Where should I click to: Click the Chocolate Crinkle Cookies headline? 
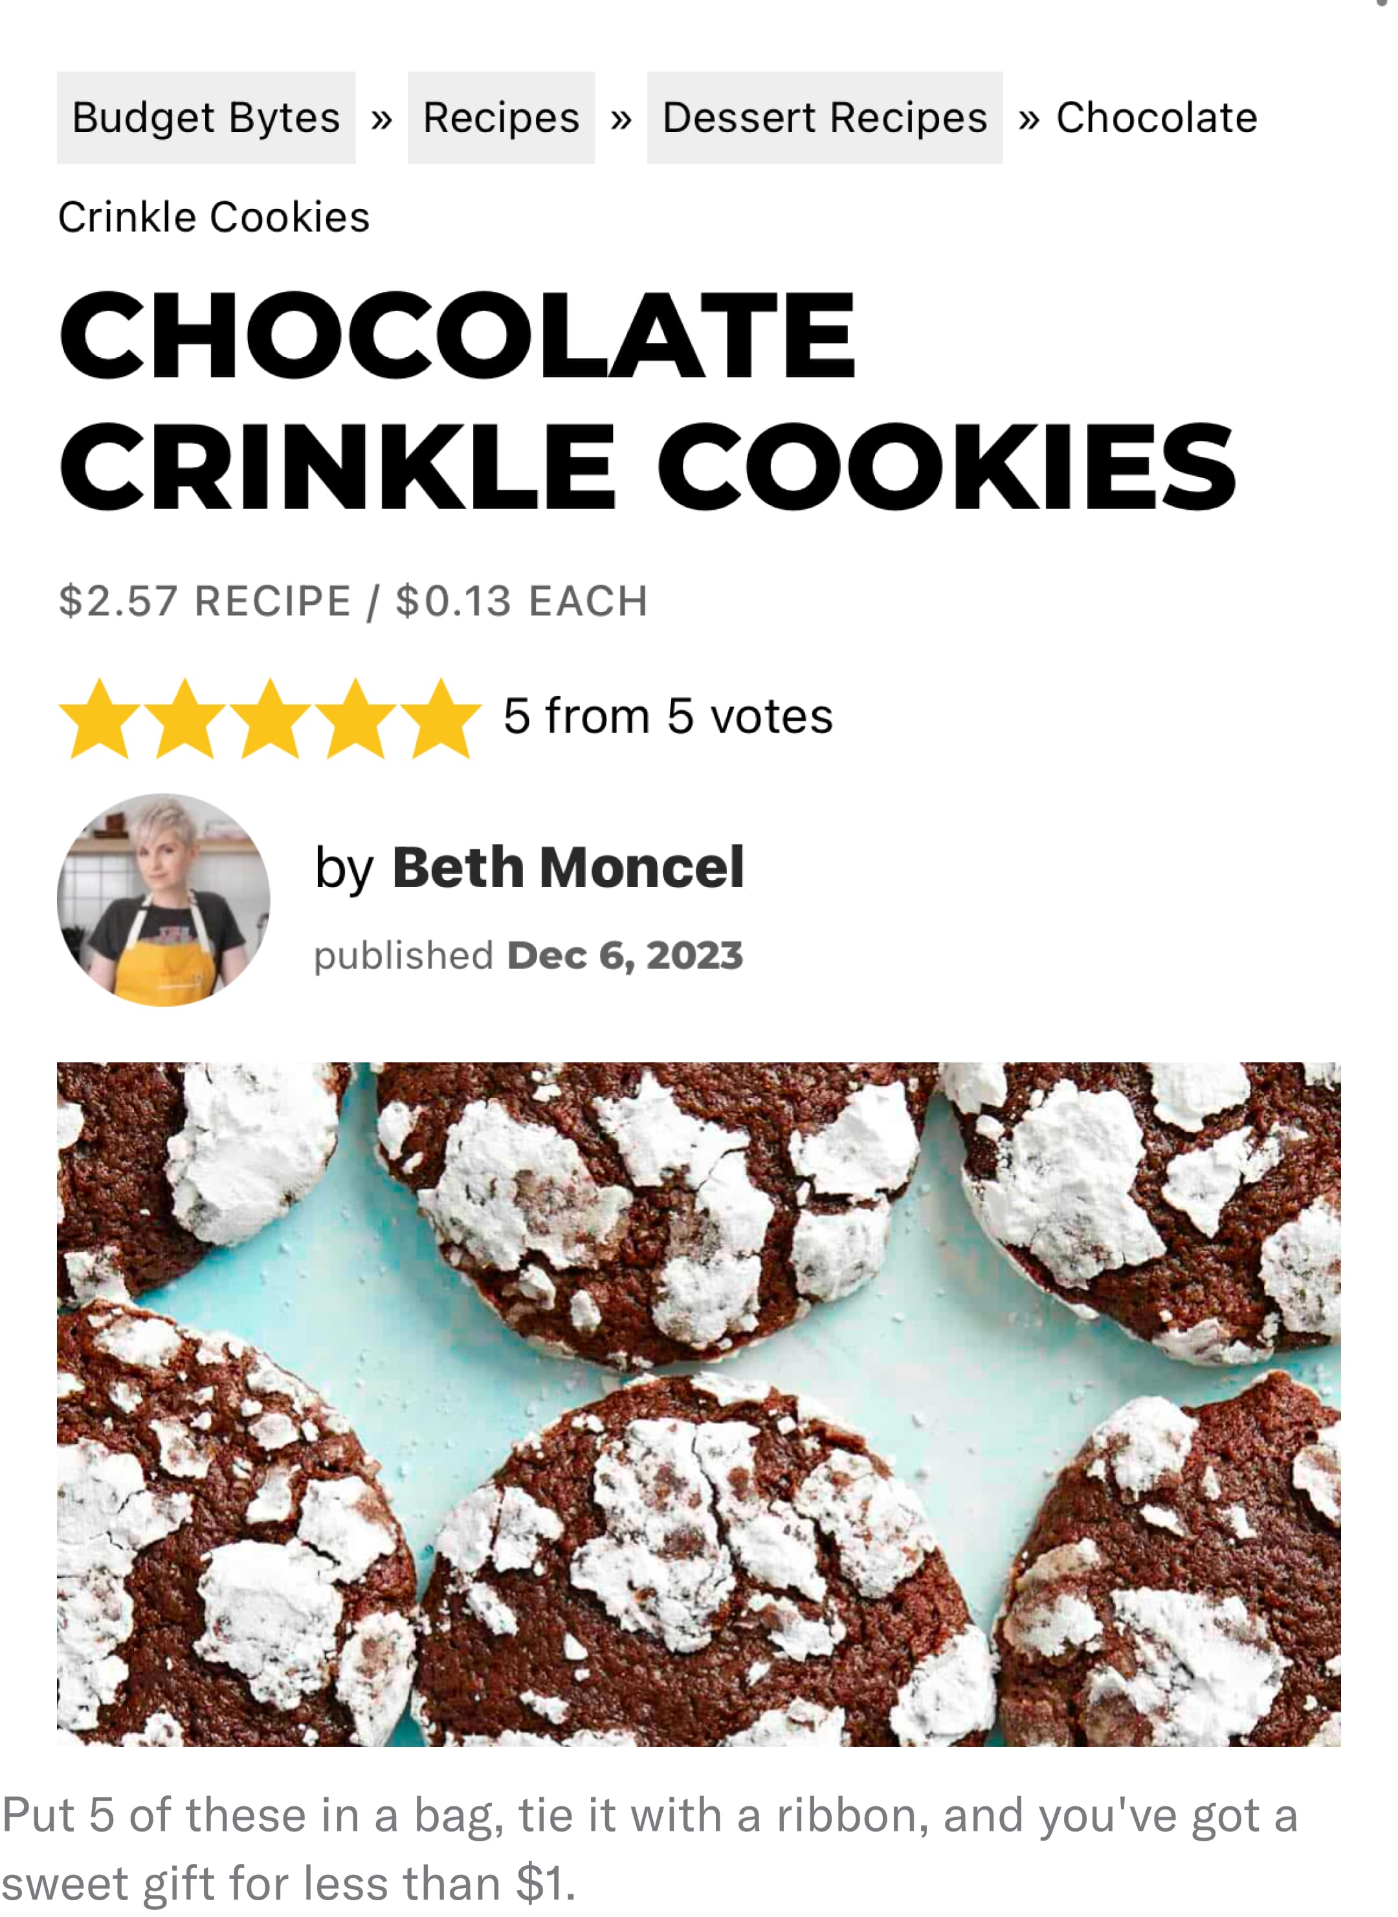647,400
